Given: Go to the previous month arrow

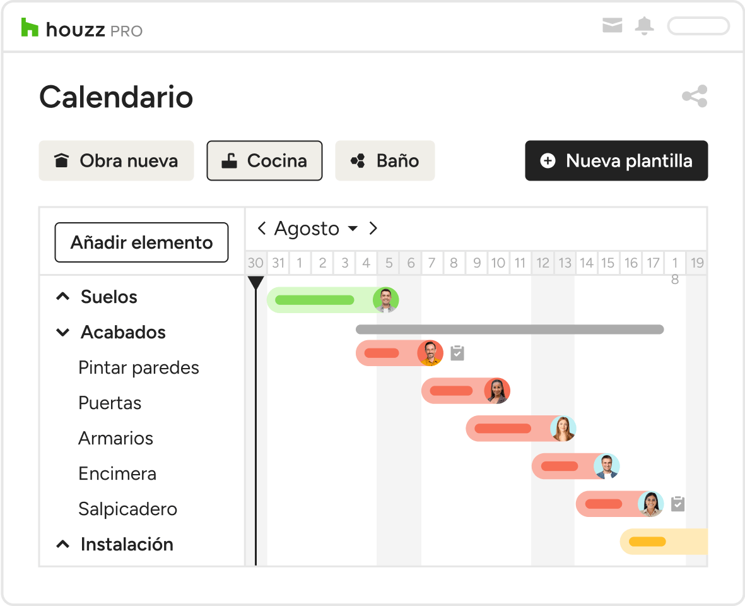Looking at the screenshot, I should click(x=261, y=229).
